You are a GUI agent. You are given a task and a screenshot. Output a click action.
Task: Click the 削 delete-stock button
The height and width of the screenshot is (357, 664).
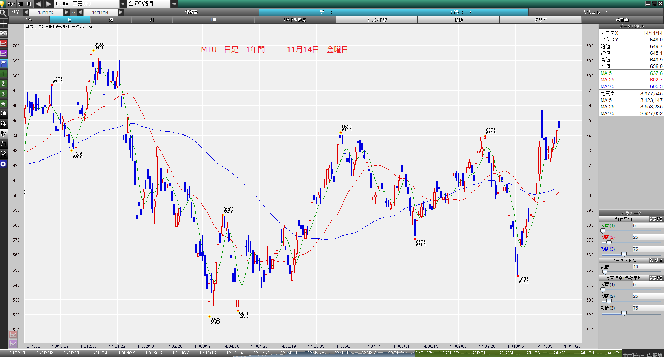(29, 4)
